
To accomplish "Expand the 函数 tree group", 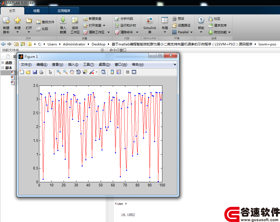I will point(3,63).
